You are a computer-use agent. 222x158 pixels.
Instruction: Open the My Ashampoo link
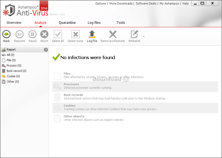pos(169,3)
